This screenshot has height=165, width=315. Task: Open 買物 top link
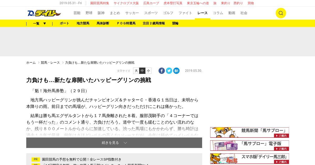coord(251,3)
